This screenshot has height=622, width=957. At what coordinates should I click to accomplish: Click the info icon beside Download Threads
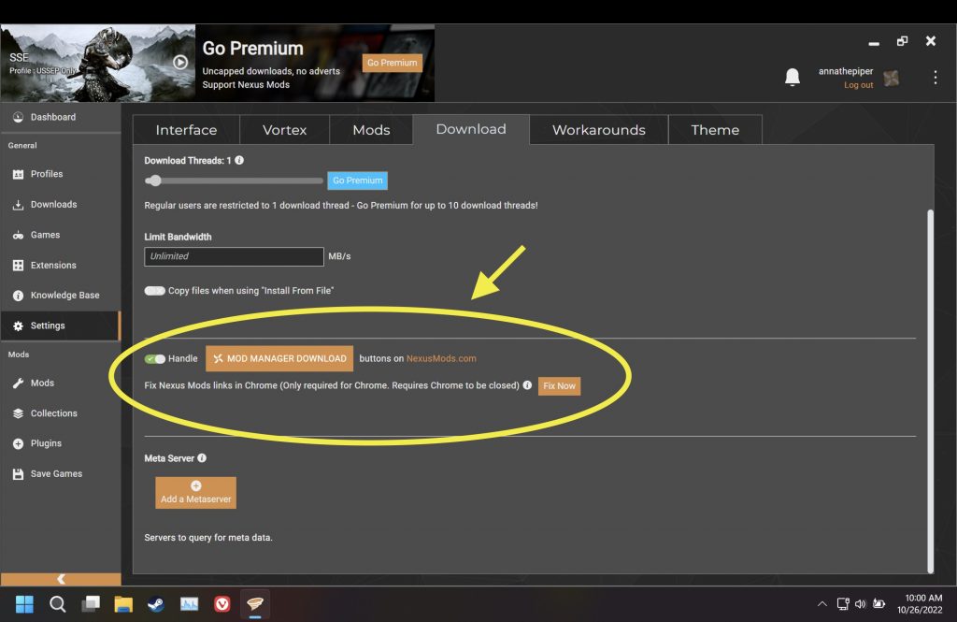coord(239,161)
